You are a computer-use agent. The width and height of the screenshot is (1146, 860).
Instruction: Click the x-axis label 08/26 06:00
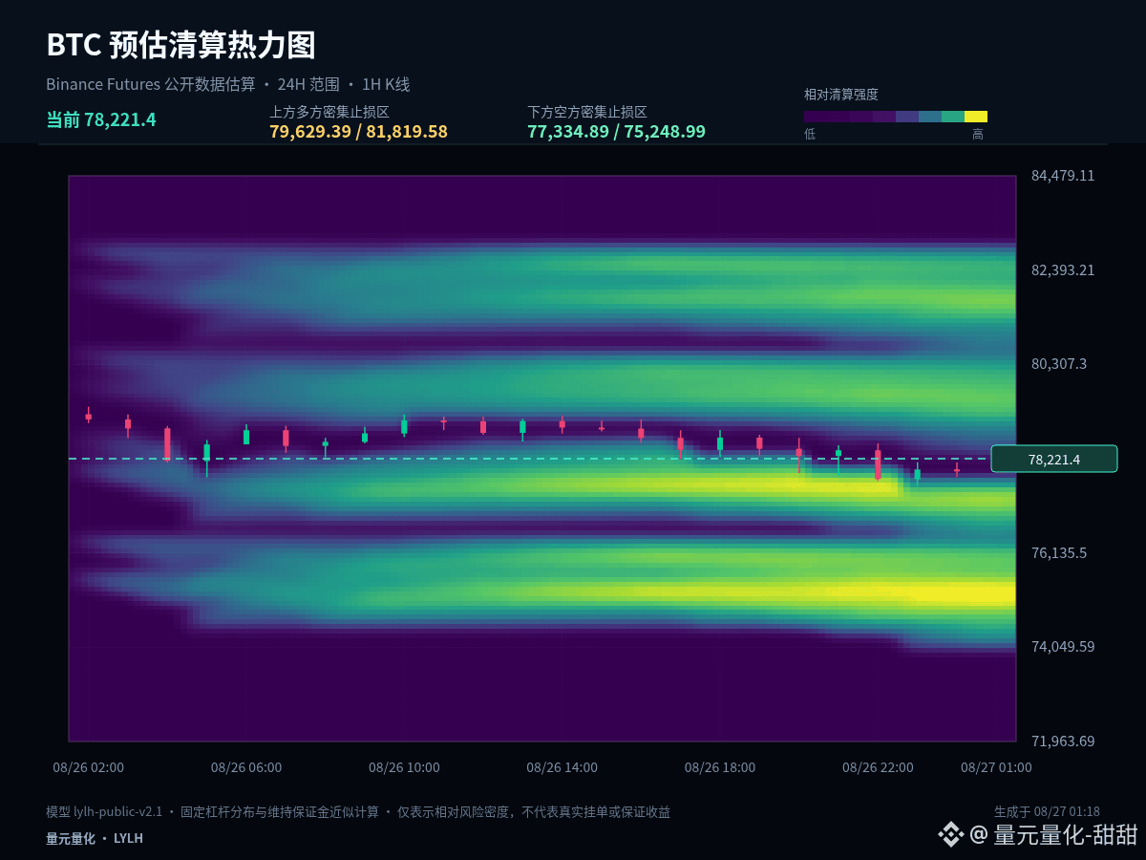[x=246, y=767]
